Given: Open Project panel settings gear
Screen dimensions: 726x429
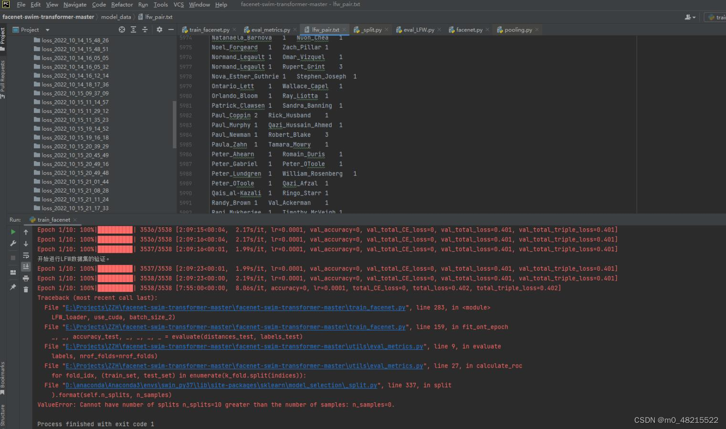Looking at the screenshot, I should 159,30.
